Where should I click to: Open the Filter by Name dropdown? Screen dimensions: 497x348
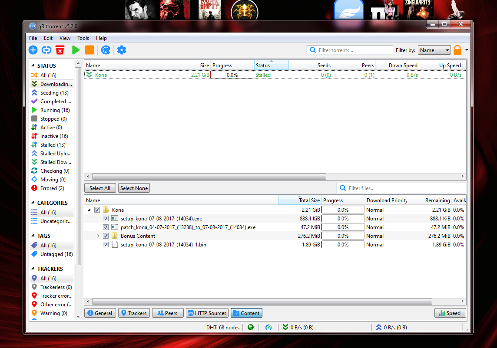coord(434,50)
